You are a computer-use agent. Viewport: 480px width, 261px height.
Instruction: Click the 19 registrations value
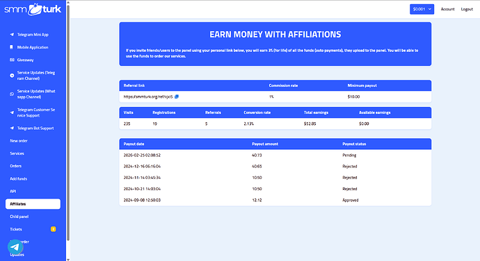(154, 124)
